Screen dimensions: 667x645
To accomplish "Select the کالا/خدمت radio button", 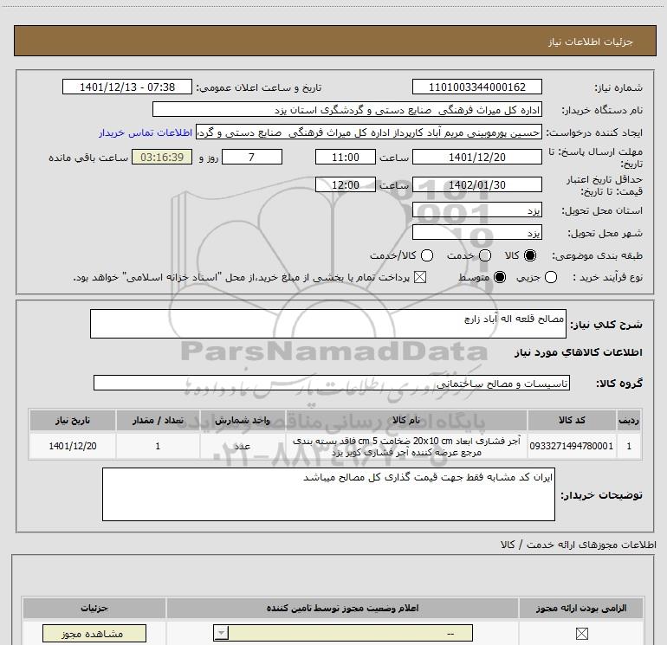I will pyautogui.click(x=427, y=255).
